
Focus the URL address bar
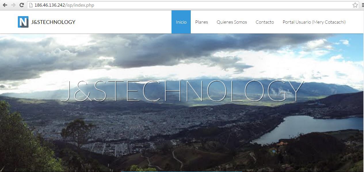[193, 5]
